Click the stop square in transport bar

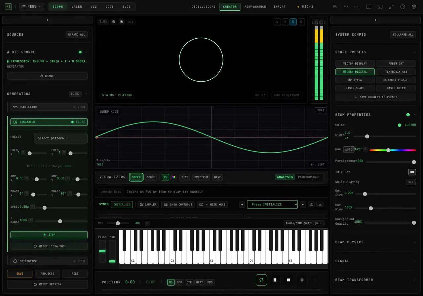(288, 280)
